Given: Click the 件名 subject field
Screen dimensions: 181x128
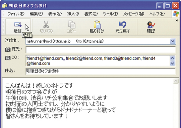Looking at the screenshot, I should coord(101,71).
